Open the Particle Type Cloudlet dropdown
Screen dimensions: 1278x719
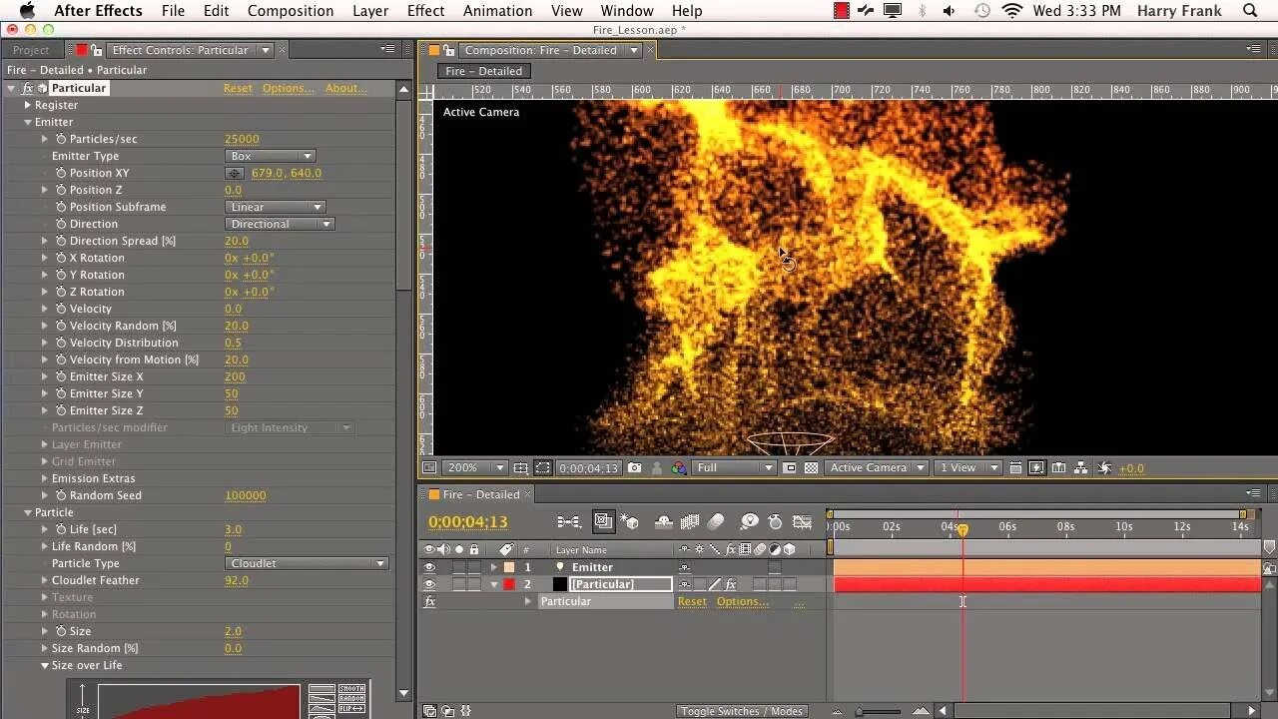coord(307,563)
